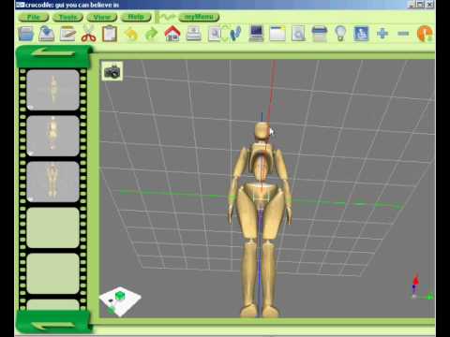Click the red house home icon
This screenshot has width=450, height=337.
click(x=172, y=34)
